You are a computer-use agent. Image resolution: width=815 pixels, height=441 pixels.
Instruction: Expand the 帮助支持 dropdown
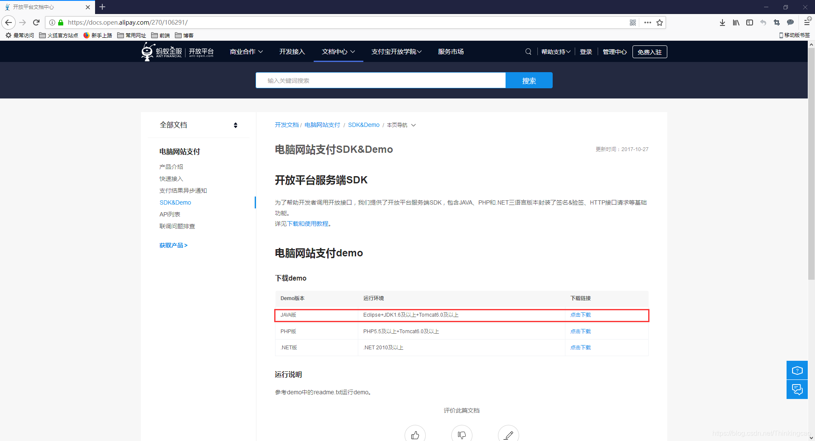point(556,52)
